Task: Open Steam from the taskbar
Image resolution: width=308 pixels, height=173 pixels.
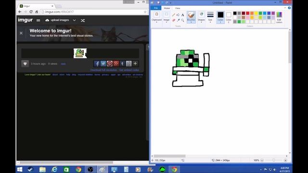Action: (30, 169)
